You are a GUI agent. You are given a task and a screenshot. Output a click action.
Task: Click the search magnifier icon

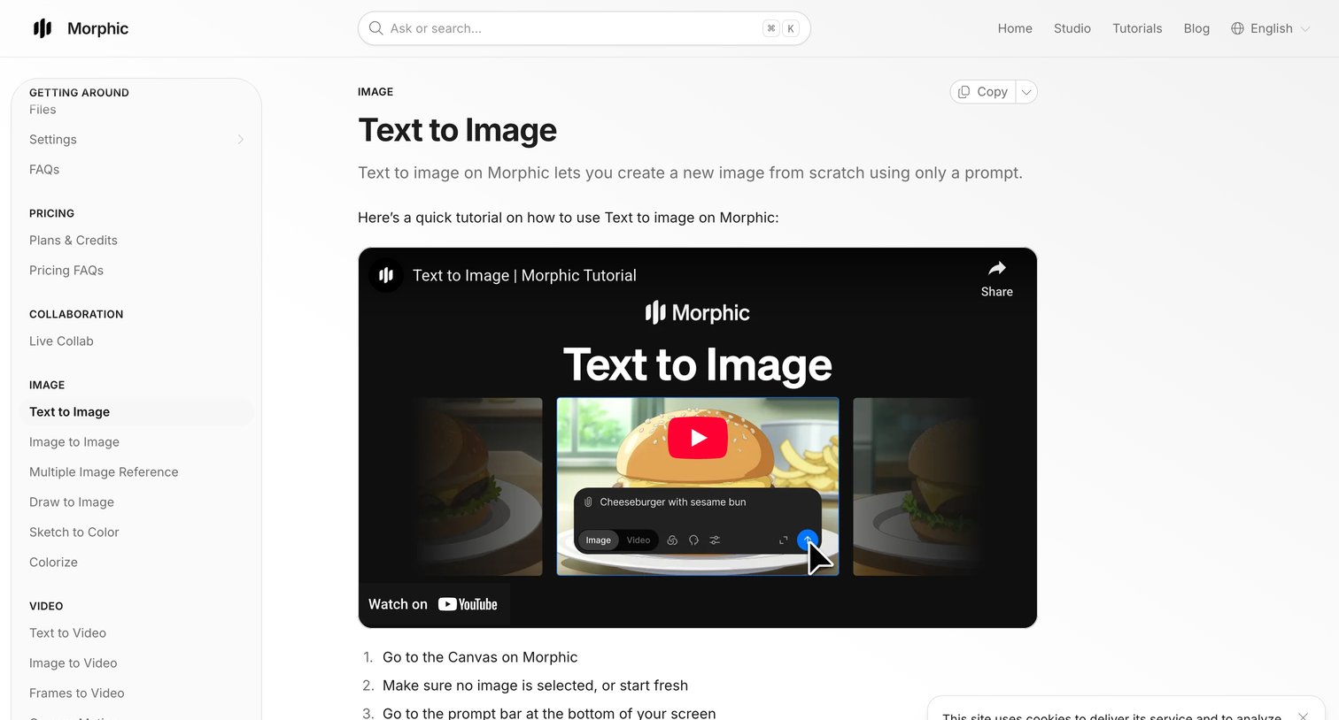click(x=376, y=28)
